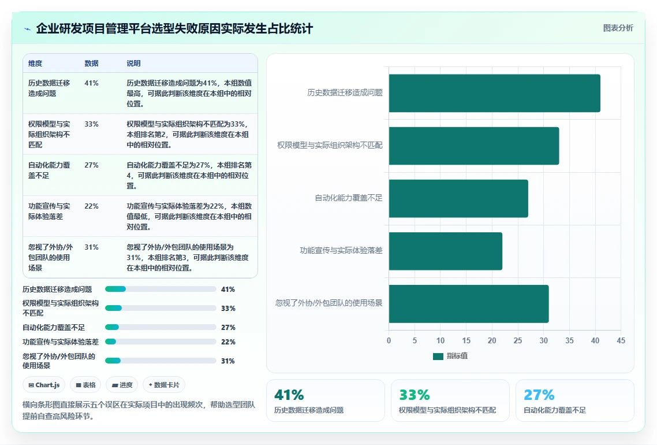Toggle the 指标值 legend swatch

[x=438, y=356]
